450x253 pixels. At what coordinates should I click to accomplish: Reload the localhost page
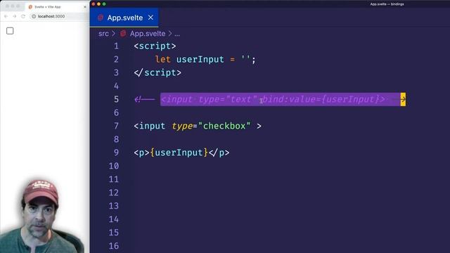point(23,16)
